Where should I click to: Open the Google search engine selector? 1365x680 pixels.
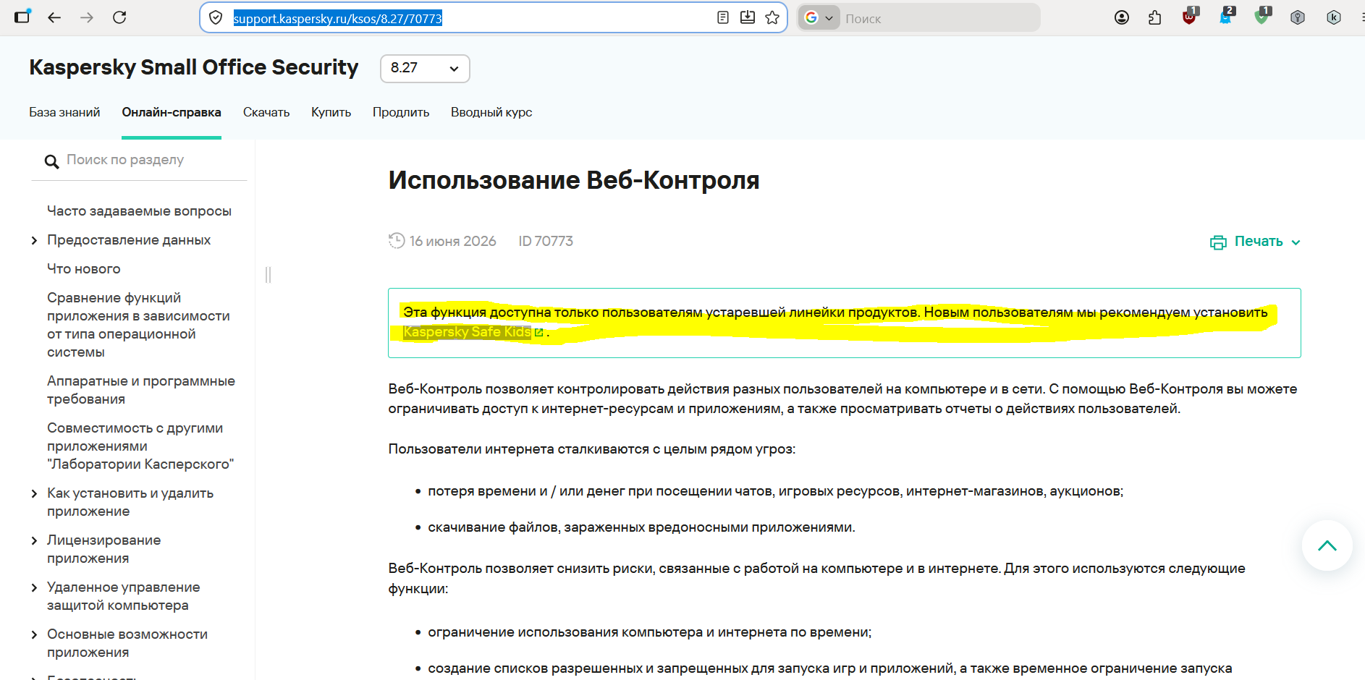coord(819,18)
